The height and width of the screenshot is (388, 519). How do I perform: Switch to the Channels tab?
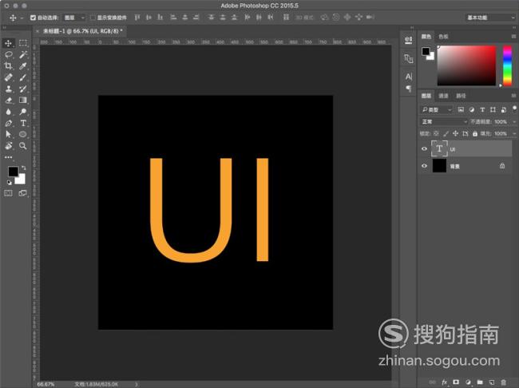click(x=443, y=96)
